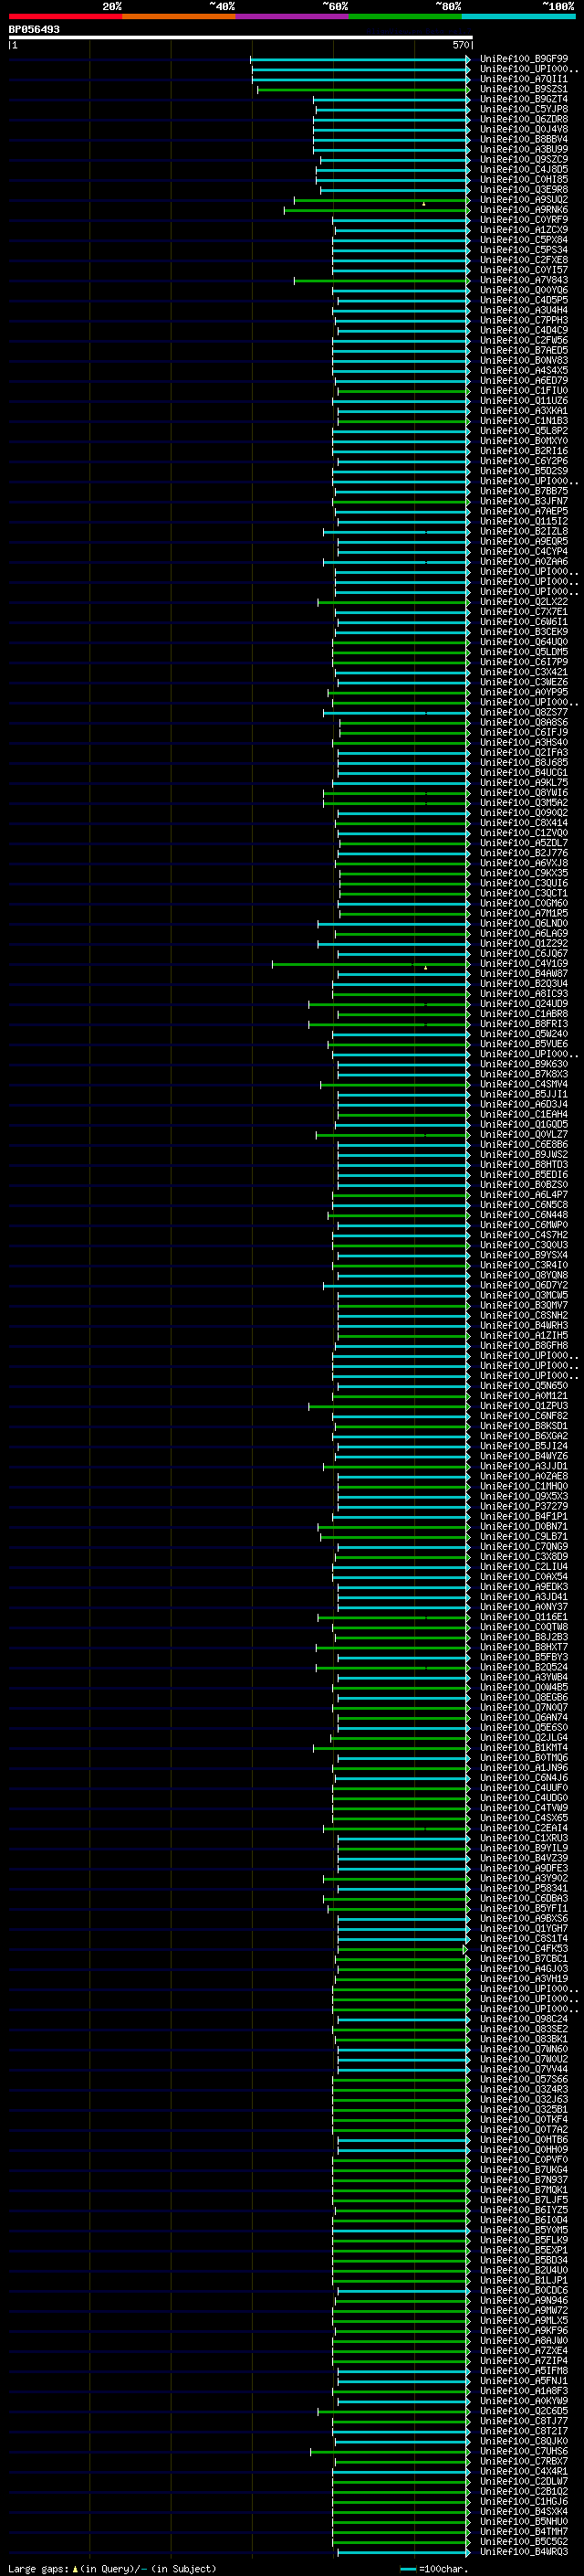Click the orange ~40% identity legend bar
The image size is (584, 2576).
[x=179, y=16]
